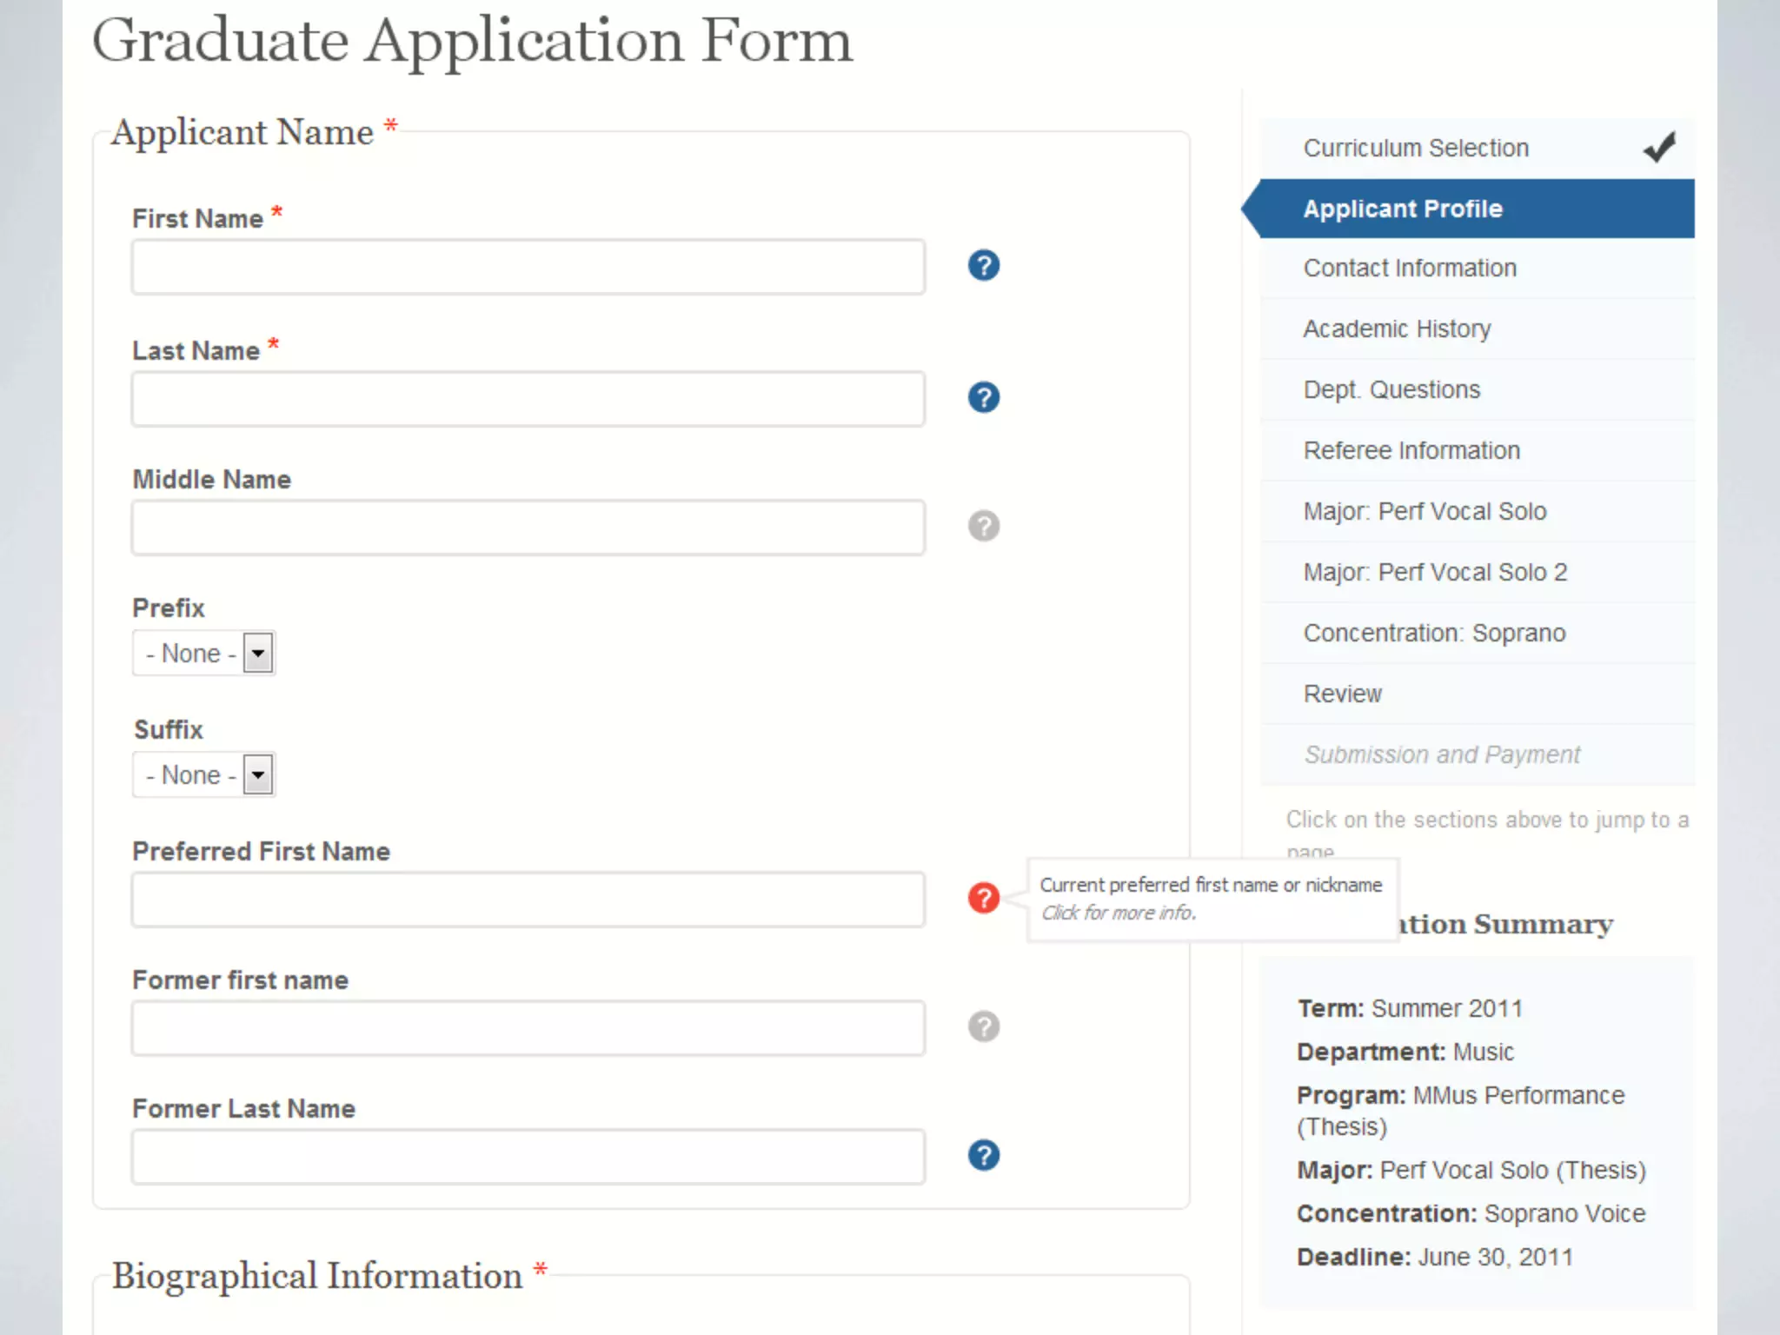This screenshot has width=1780, height=1335.
Task: Click help icon beside Former Last Name
Action: (x=983, y=1155)
